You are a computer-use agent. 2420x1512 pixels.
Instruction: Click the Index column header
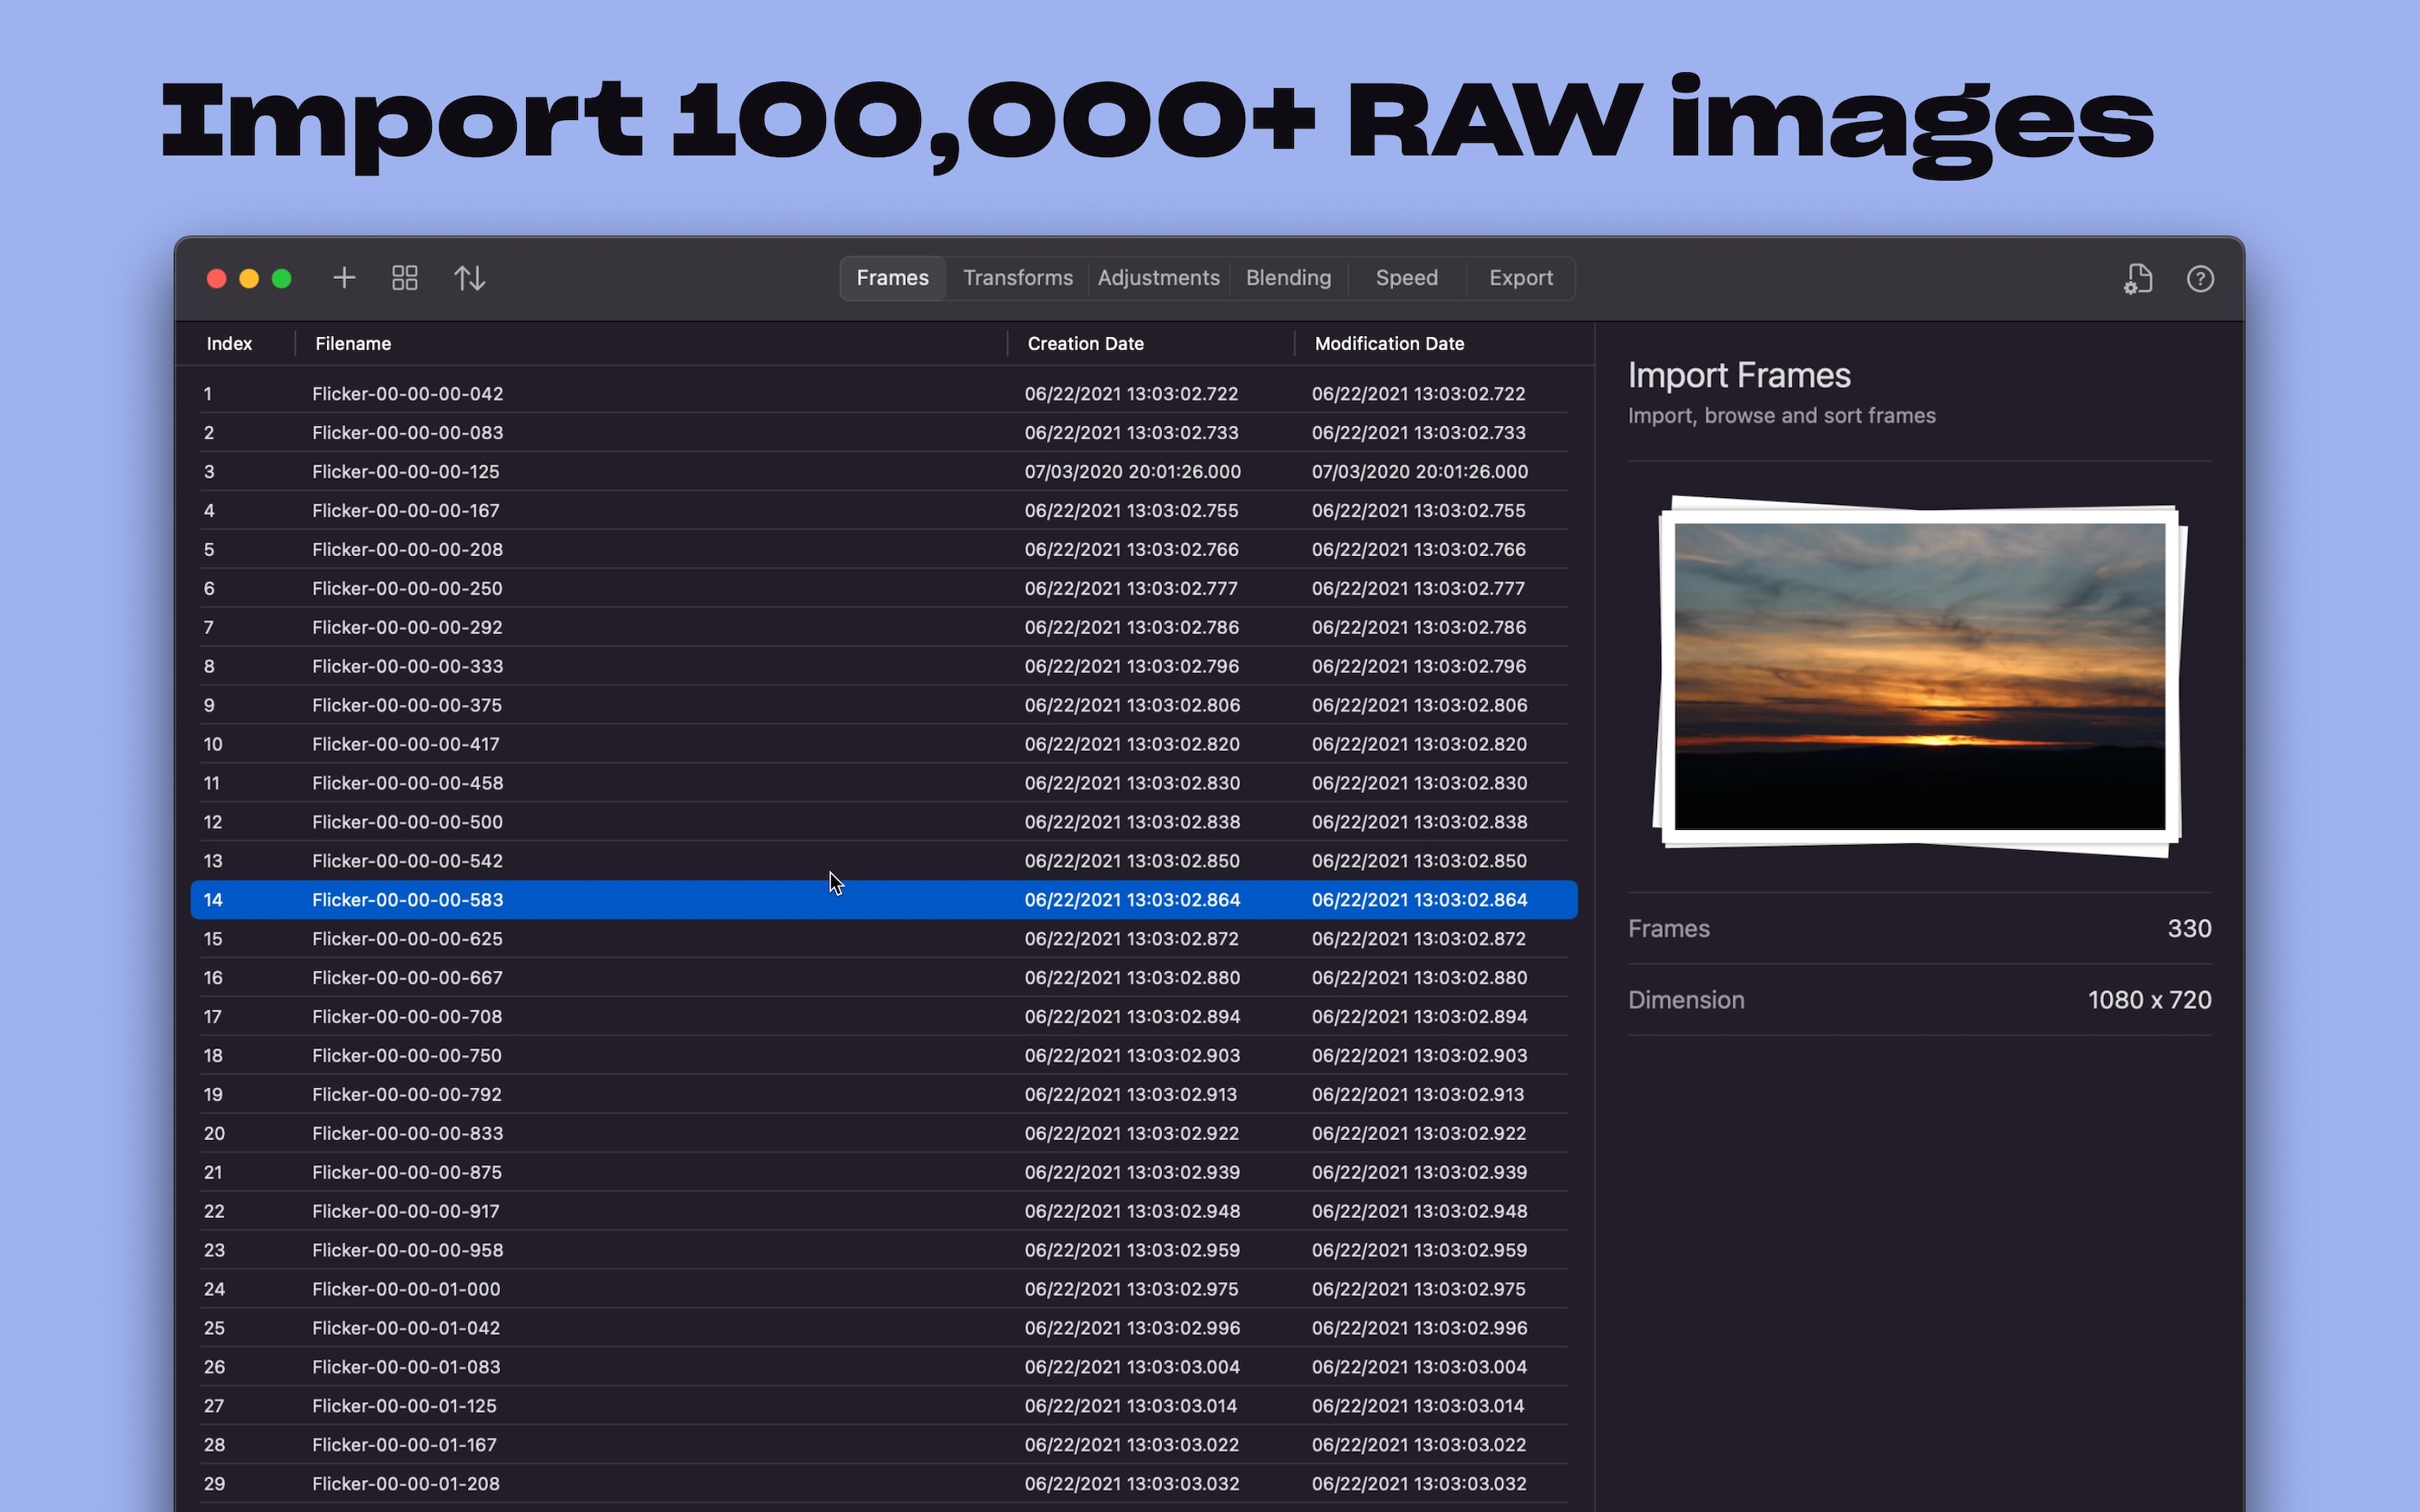(x=229, y=344)
